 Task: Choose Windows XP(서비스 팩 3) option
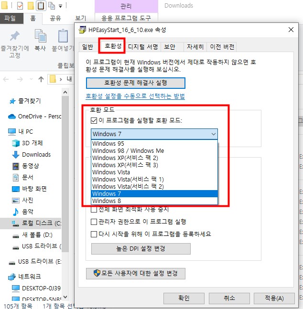(154, 165)
